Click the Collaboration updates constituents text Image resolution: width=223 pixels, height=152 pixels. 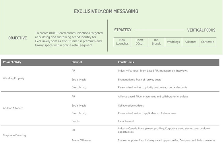pos(131,105)
